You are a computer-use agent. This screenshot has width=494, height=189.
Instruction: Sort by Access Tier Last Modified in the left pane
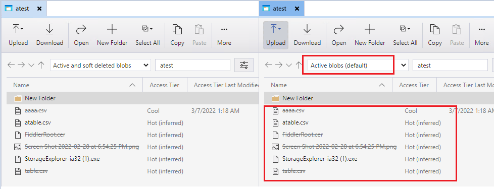(x=223, y=85)
